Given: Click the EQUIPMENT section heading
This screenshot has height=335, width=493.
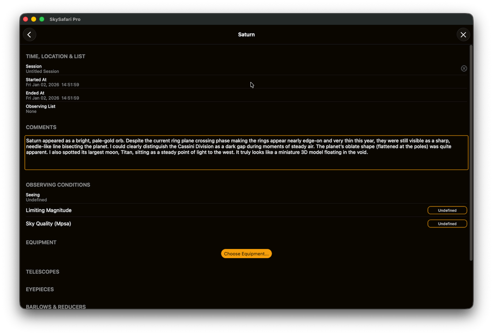Looking at the screenshot, I should point(41,243).
